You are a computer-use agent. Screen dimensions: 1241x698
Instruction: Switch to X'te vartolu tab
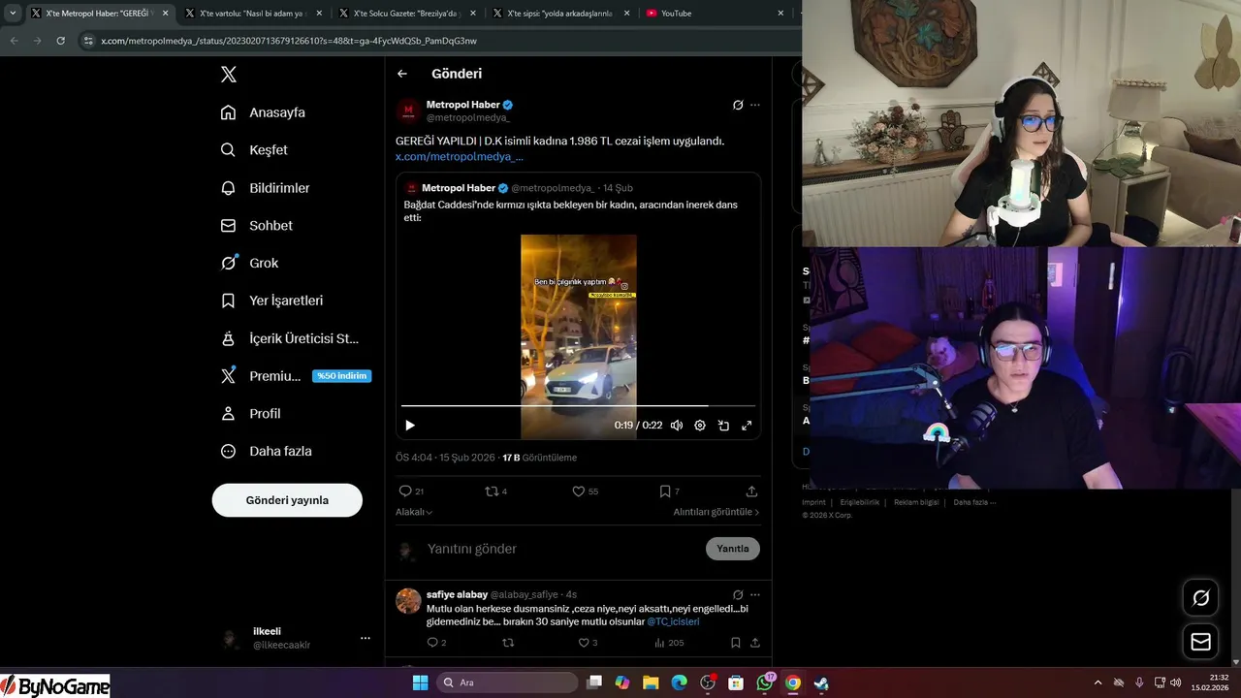(x=252, y=14)
